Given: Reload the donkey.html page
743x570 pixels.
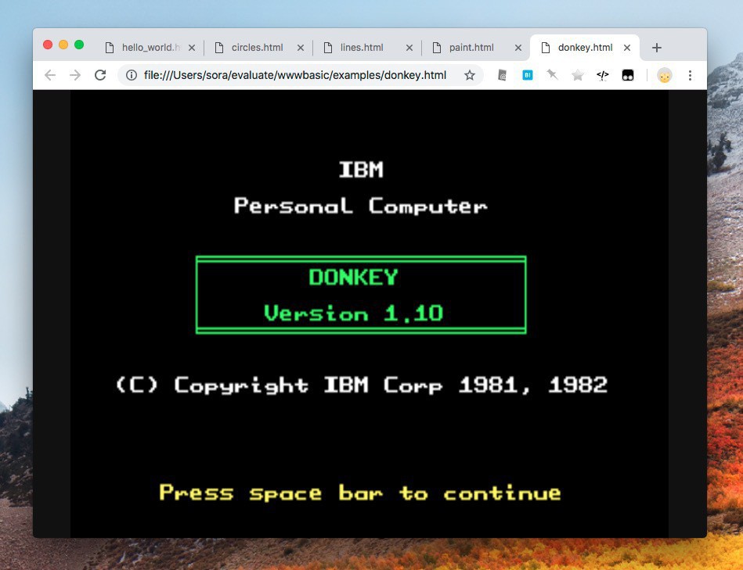Looking at the screenshot, I should click(100, 75).
